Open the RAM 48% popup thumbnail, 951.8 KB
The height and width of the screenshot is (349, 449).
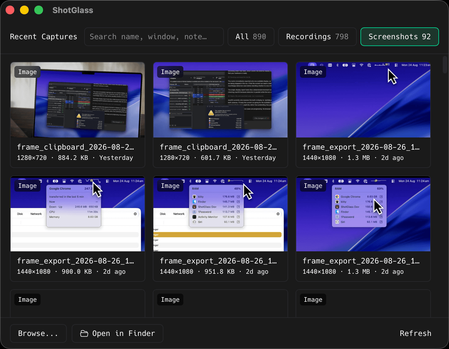[x=220, y=214]
